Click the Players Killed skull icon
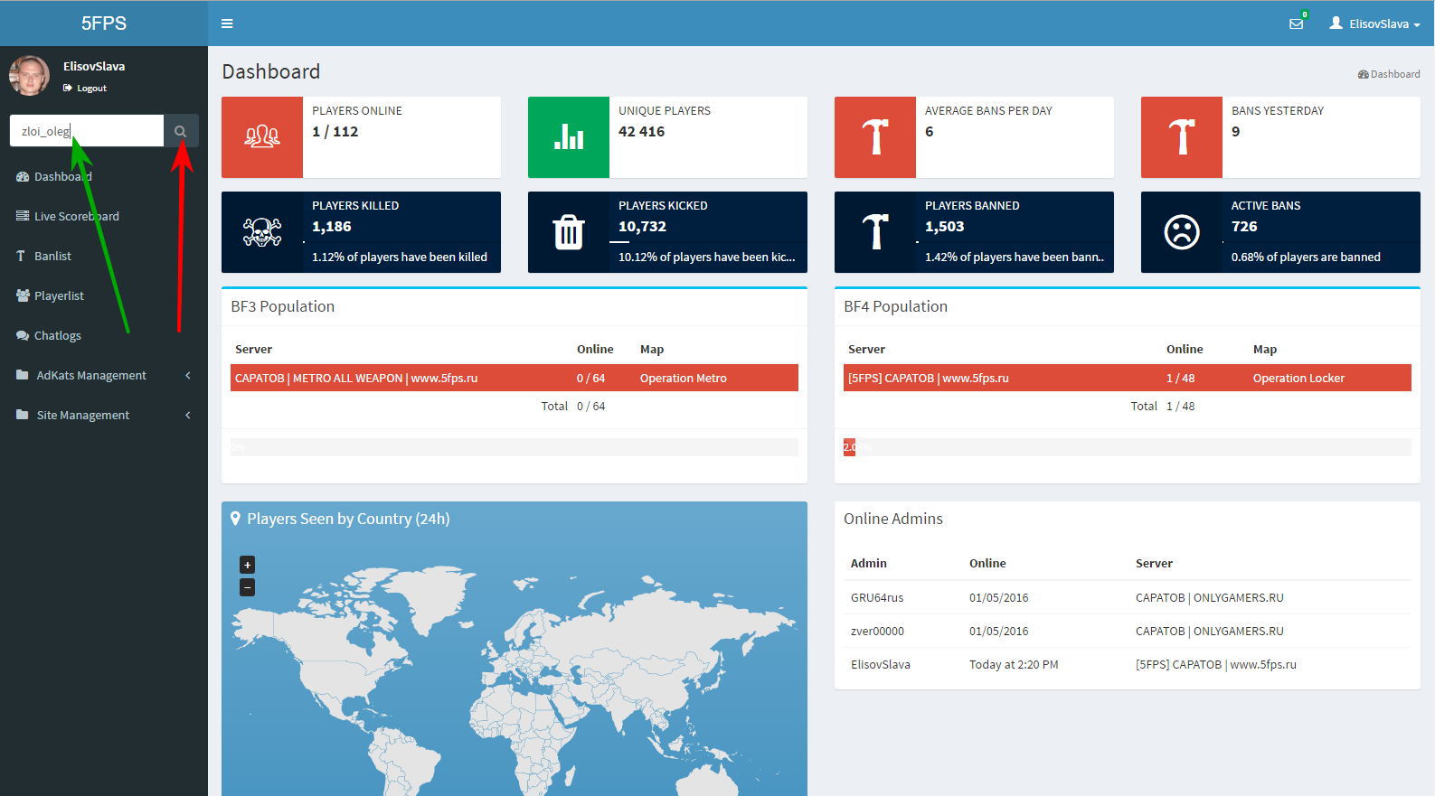 pos(262,232)
